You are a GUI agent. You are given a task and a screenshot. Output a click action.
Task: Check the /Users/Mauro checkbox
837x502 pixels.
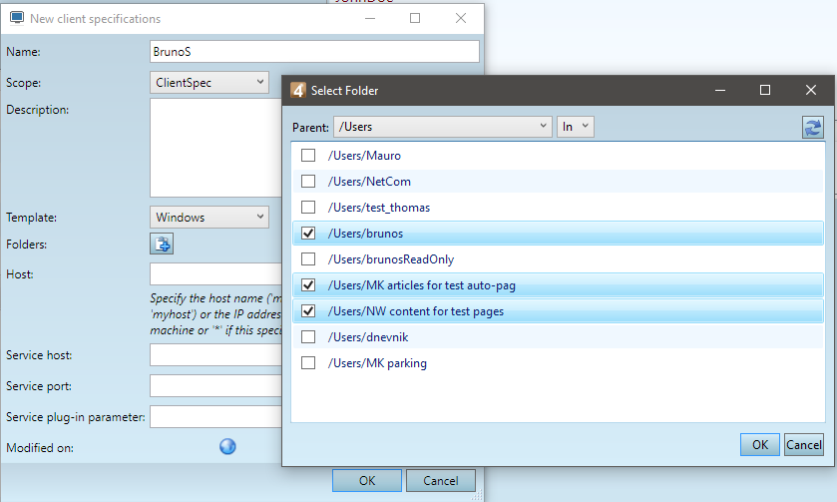coord(308,155)
